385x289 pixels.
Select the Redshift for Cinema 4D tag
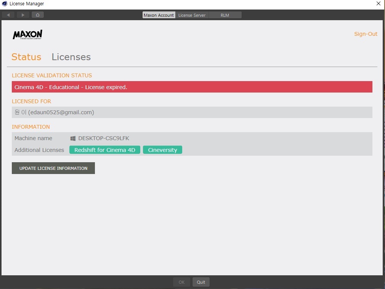(x=105, y=150)
